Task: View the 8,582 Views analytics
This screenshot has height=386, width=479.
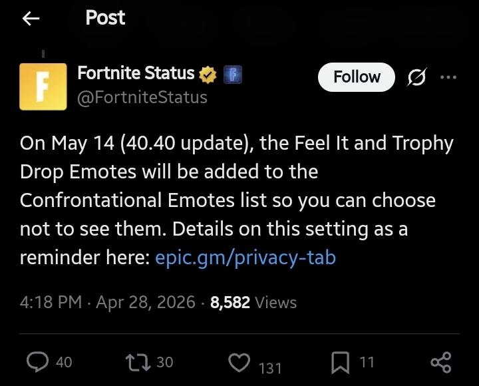Action: pyautogui.click(x=253, y=303)
